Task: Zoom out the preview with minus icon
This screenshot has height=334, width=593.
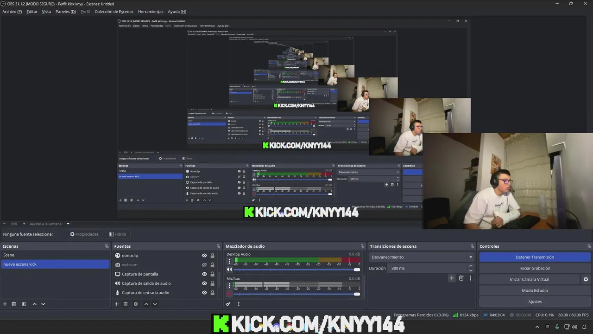Action: pyautogui.click(x=5, y=224)
